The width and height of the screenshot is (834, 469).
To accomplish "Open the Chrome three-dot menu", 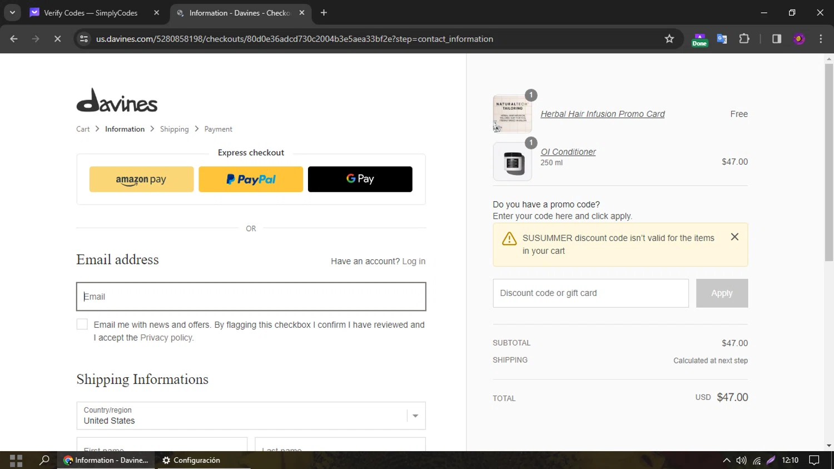I will [x=821, y=39].
